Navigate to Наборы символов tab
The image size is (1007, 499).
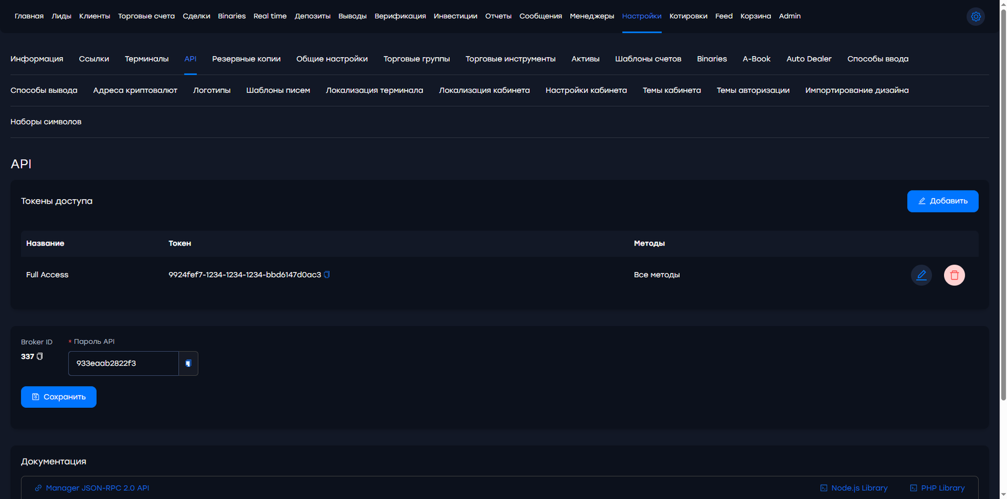click(46, 122)
